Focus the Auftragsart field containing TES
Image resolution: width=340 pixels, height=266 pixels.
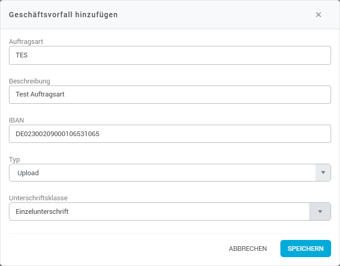pyautogui.click(x=169, y=55)
